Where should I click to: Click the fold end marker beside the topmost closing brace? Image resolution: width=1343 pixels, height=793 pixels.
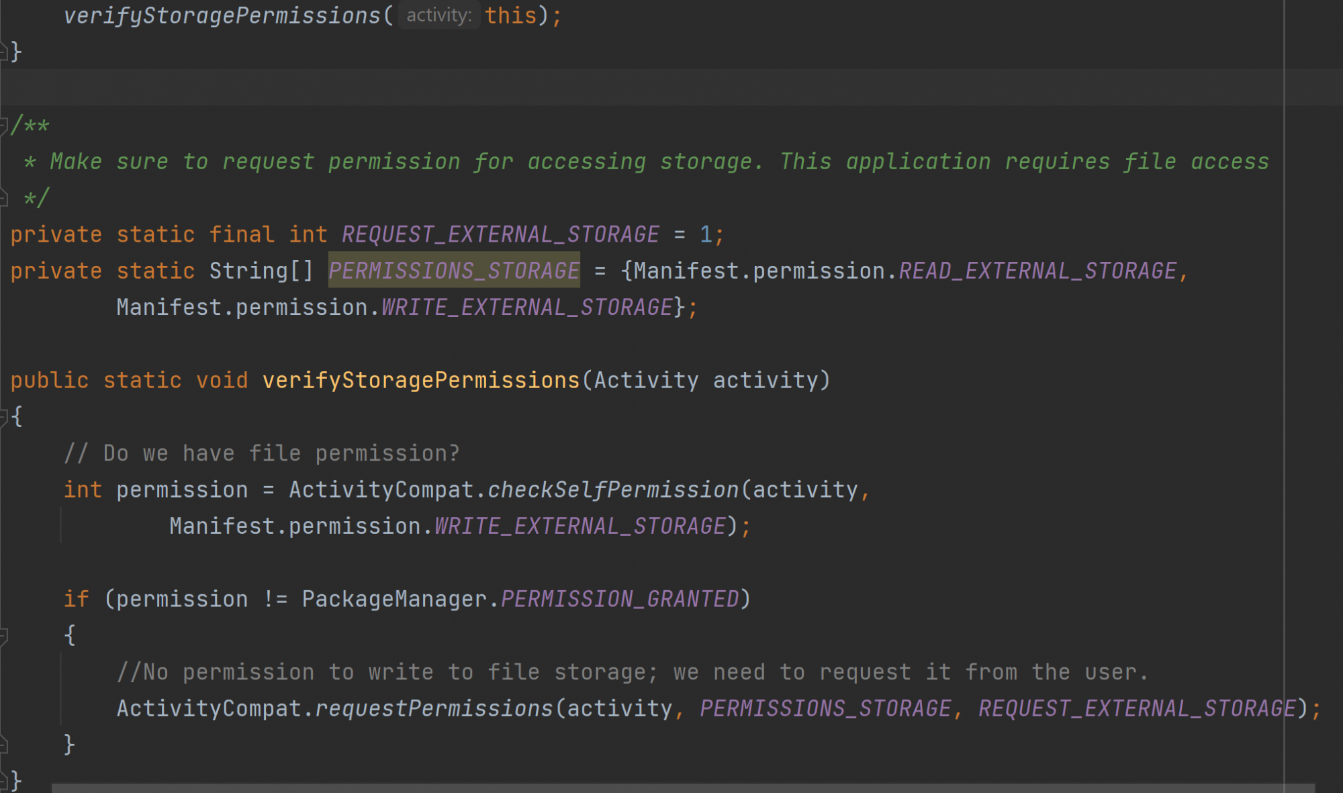[x=3, y=52]
